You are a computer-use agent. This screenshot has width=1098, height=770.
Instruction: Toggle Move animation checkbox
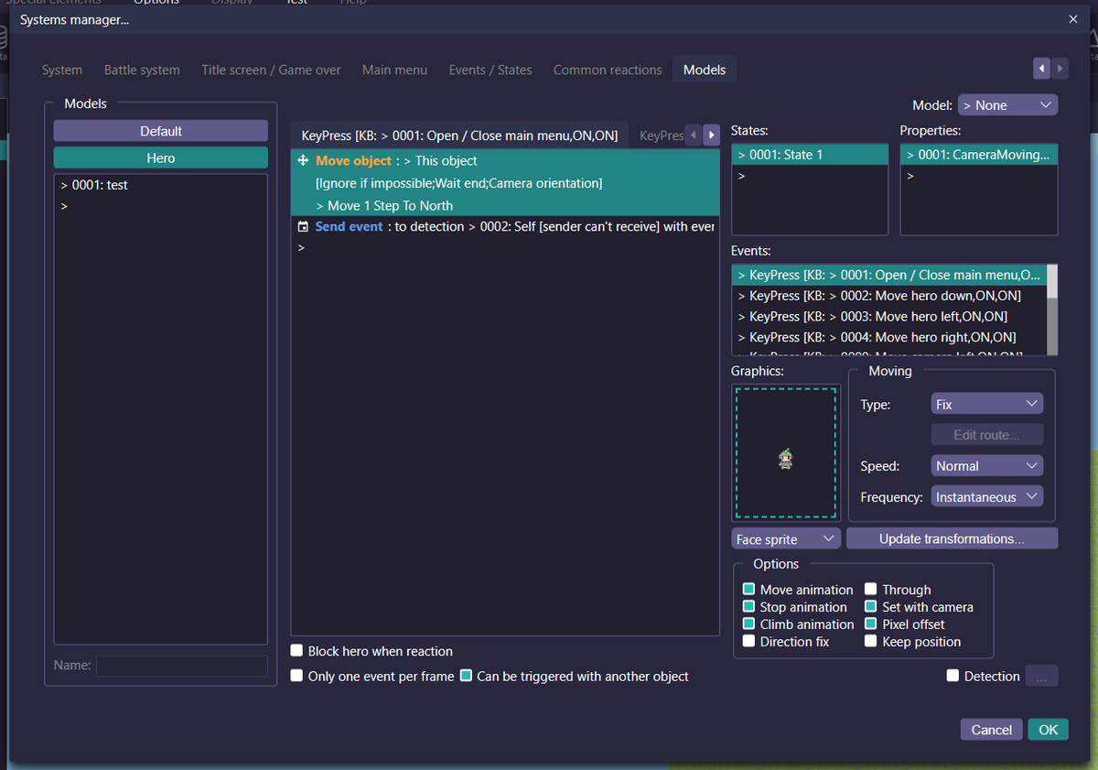(x=748, y=590)
